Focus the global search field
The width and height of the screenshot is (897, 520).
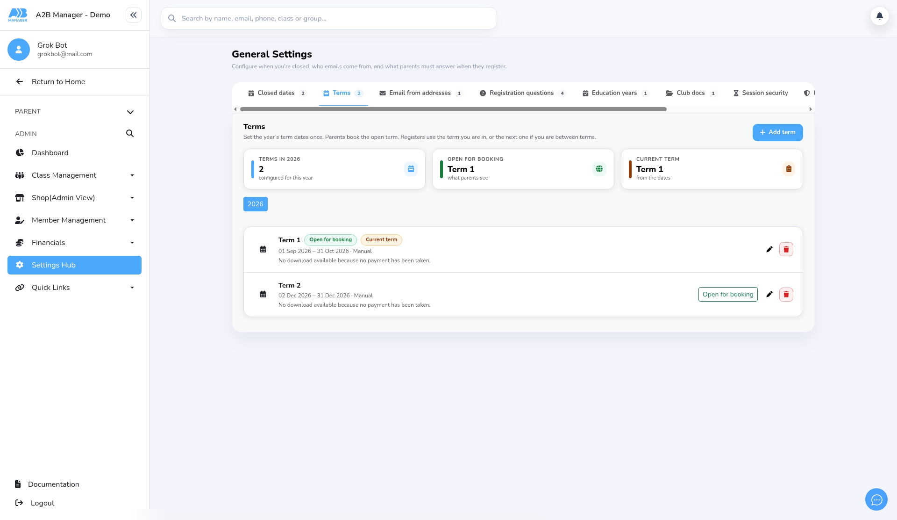click(329, 18)
